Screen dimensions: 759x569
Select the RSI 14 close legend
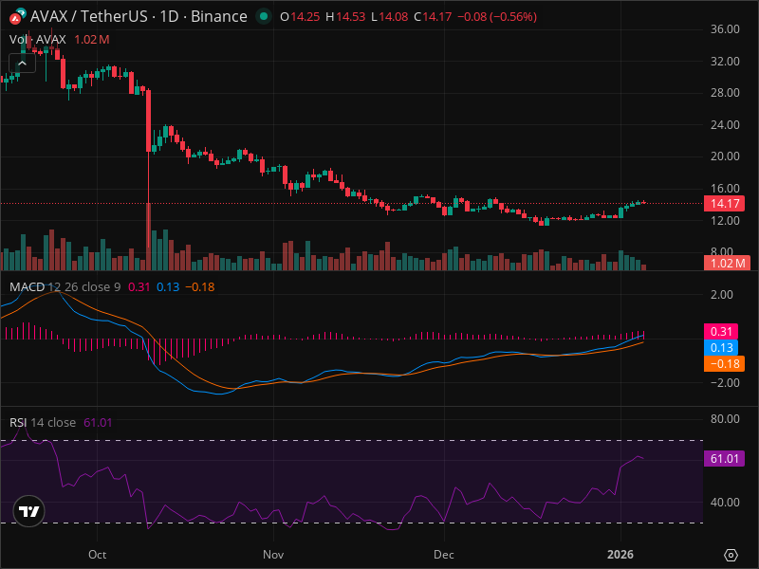coord(43,422)
